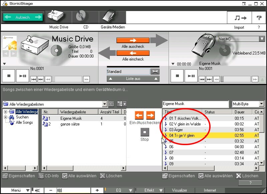Click the Aufzeich. navigation button
267x194 pixels.
click(23, 17)
